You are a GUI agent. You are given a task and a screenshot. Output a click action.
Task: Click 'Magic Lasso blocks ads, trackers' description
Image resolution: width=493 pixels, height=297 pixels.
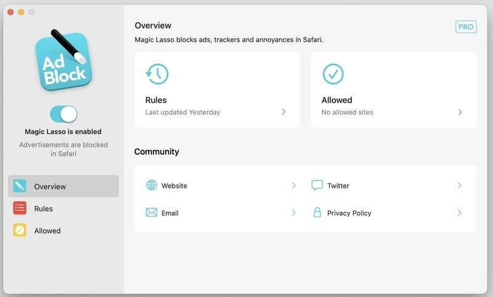(x=229, y=40)
